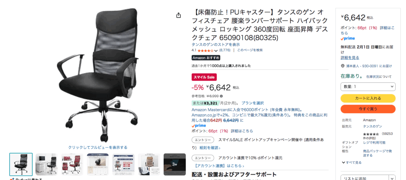The width and height of the screenshot is (406, 180).
Task: Click the star rating icons under title
Action: click(x=206, y=50)
